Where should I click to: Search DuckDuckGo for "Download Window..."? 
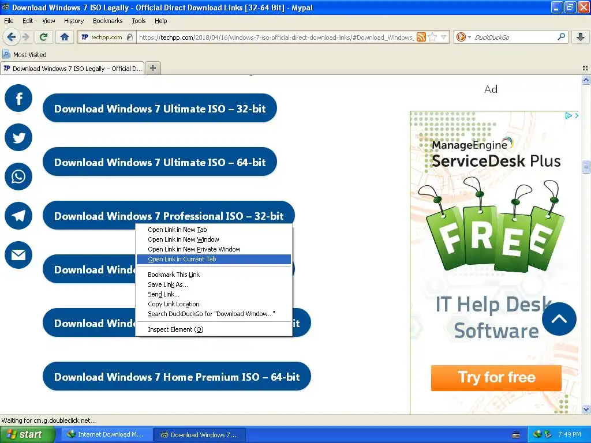coord(214,314)
